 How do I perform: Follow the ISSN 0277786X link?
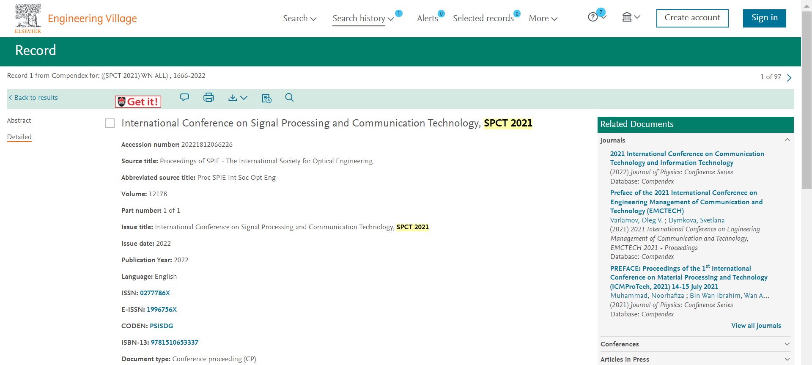pyautogui.click(x=155, y=293)
